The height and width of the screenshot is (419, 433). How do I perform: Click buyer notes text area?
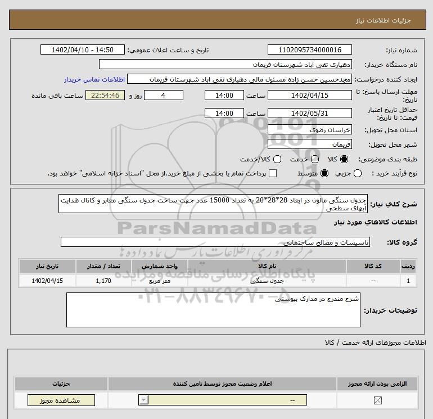(213, 310)
